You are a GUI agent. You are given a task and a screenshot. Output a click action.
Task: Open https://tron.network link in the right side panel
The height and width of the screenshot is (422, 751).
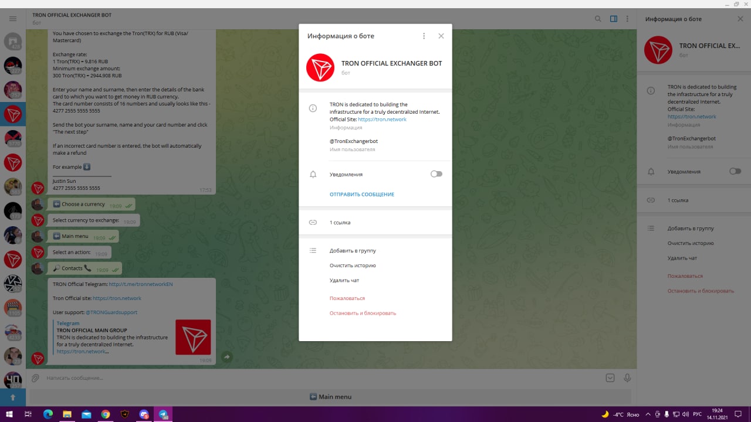click(x=692, y=117)
